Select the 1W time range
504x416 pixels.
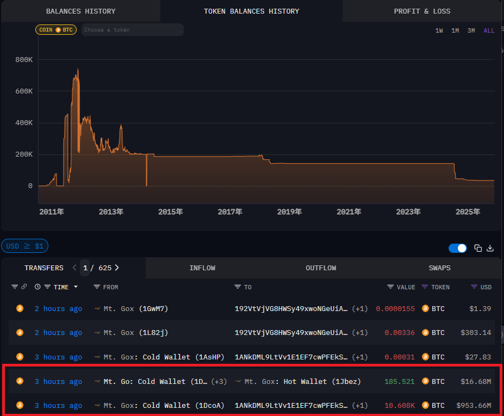pyautogui.click(x=439, y=30)
